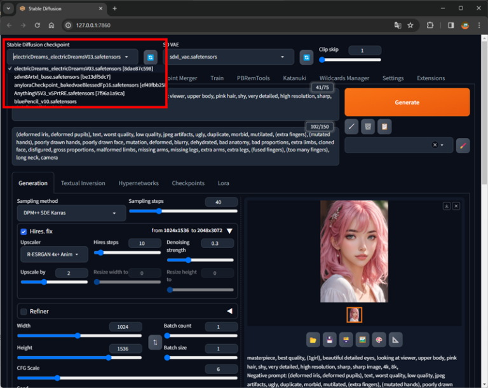Save a zip archive of the images
The height and width of the screenshot is (388, 488).
(x=346, y=340)
